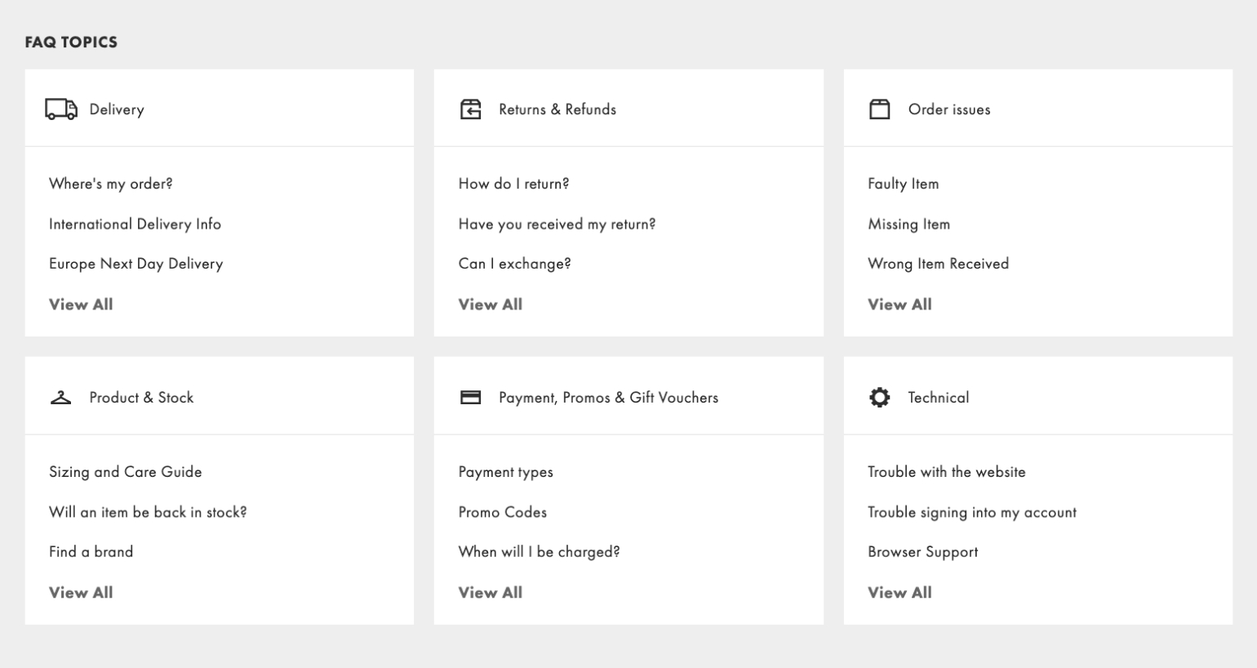Open the "Where's my order?" question
The height and width of the screenshot is (668, 1257).
(111, 184)
